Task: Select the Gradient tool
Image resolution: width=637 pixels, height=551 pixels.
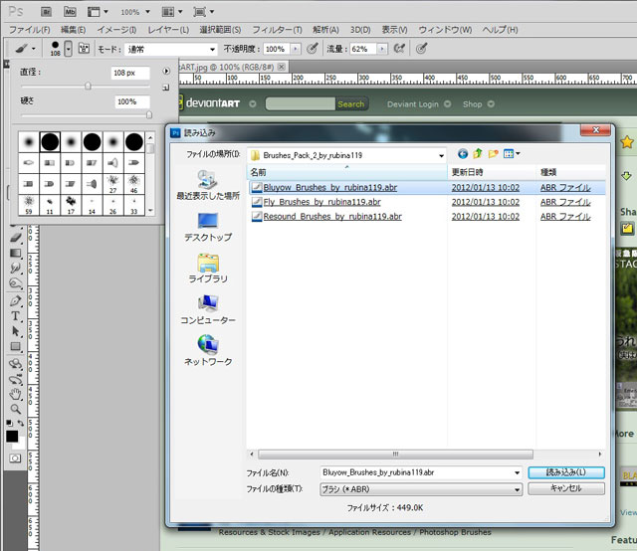Action: tap(16, 253)
